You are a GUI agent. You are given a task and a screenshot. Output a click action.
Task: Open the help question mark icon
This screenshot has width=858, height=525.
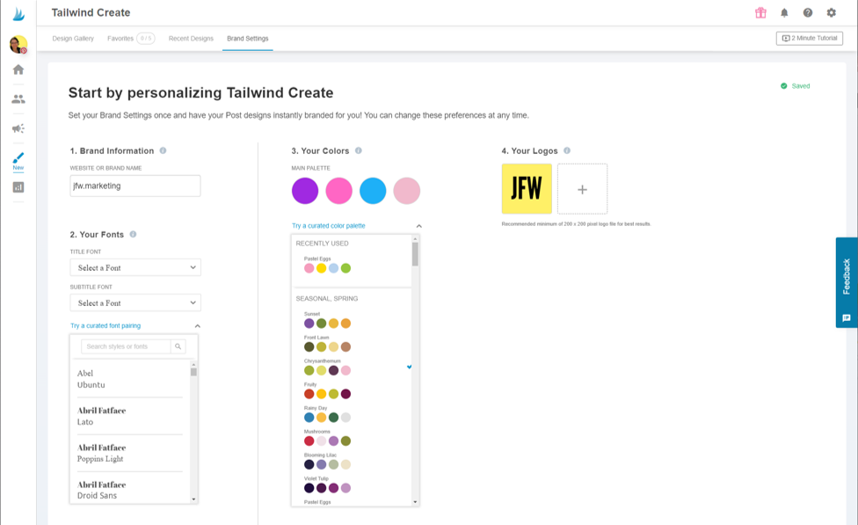[x=808, y=12]
